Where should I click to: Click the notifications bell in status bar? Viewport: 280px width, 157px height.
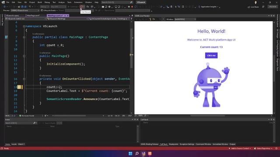(276, 148)
